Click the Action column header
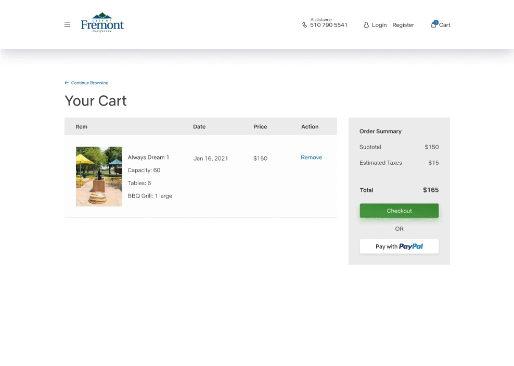Image resolution: width=514 pixels, height=366 pixels. pyautogui.click(x=310, y=126)
